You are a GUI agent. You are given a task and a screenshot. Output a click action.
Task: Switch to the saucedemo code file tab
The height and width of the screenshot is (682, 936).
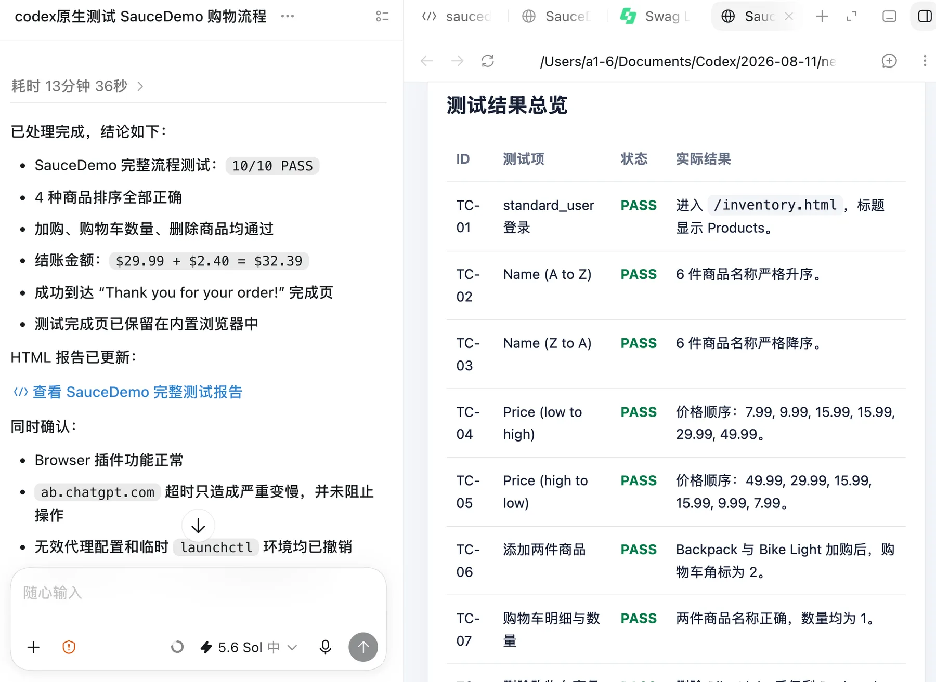(x=458, y=17)
